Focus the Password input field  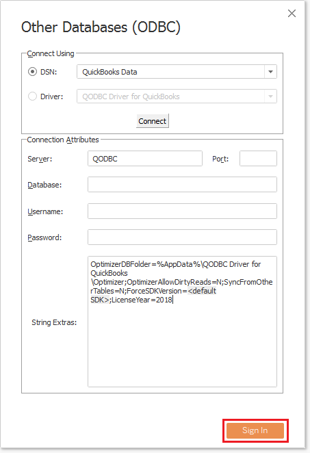[x=182, y=237]
